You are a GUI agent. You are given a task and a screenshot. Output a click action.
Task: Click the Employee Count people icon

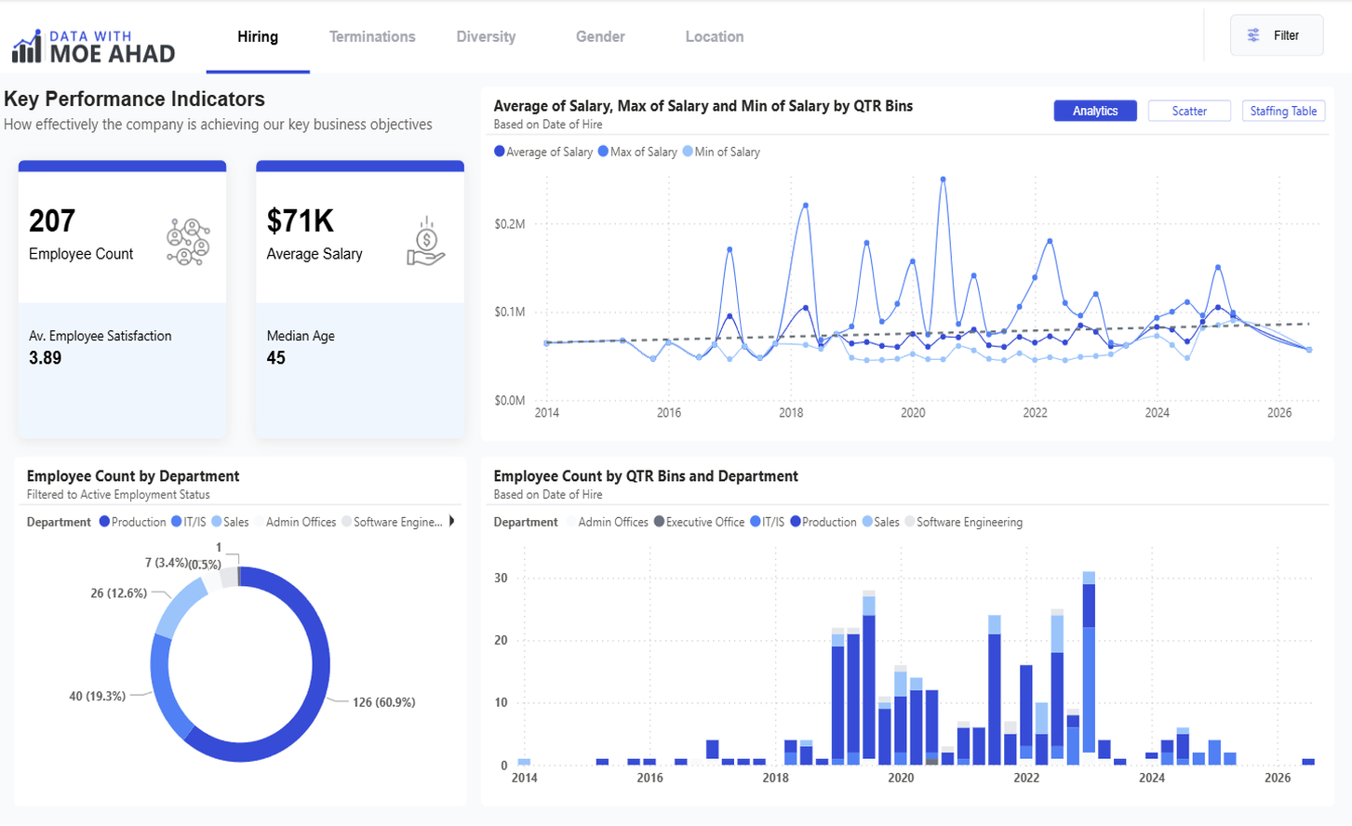point(188,242)
